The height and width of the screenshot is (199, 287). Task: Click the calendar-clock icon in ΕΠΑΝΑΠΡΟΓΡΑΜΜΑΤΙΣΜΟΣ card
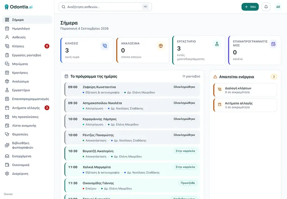[273, 44]
